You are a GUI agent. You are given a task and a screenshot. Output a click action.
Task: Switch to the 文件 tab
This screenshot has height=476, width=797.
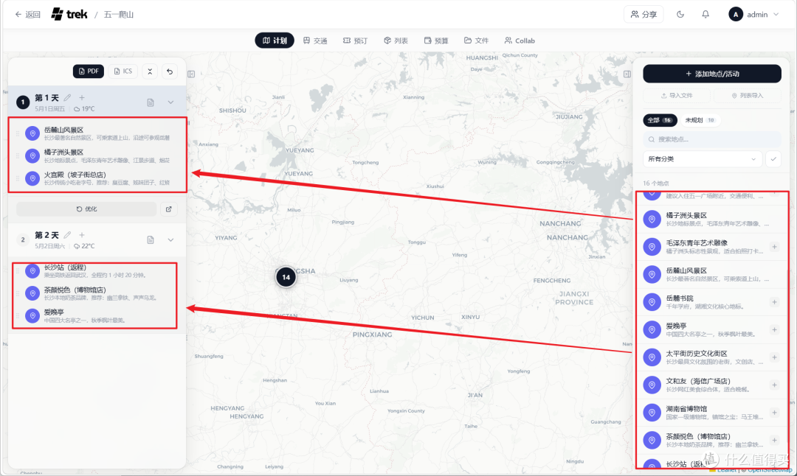(x=476, y=41)
